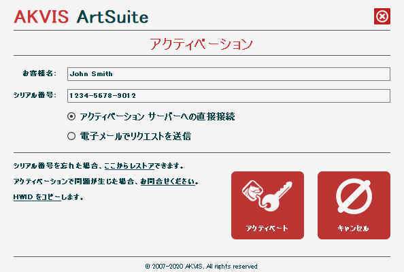This screenshot has height=272, width=404.
Task: Click the Cancel (キャンセル) button
Action: pyautogui.click(x=354, y=205)
